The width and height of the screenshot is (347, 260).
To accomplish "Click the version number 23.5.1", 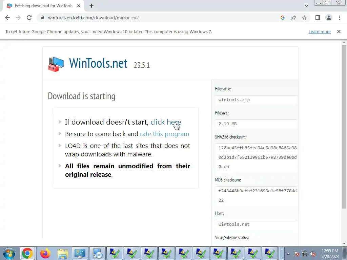I will (x=142, y=65).
